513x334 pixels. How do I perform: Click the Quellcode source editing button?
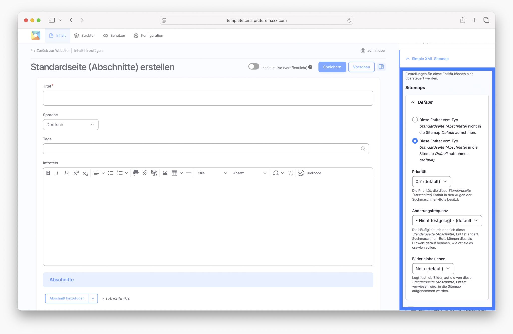click(310, 173)
